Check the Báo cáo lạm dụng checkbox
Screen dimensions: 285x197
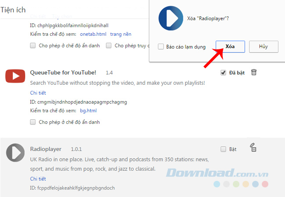point(160,47)
